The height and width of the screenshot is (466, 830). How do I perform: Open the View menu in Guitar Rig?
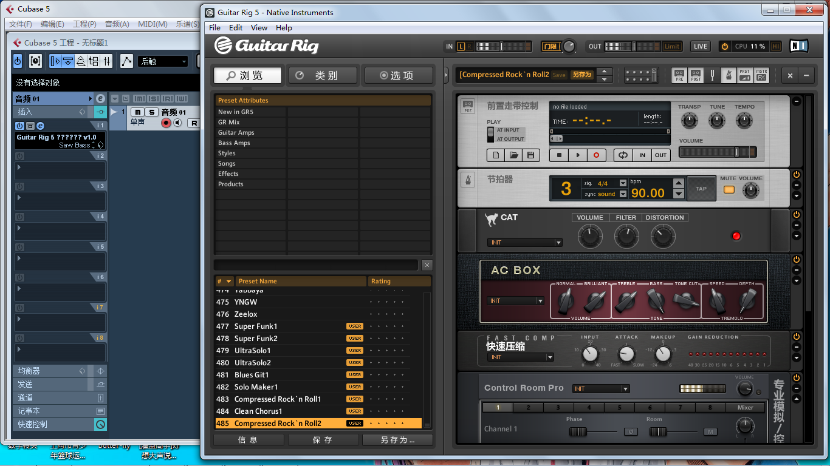point(259,28)
